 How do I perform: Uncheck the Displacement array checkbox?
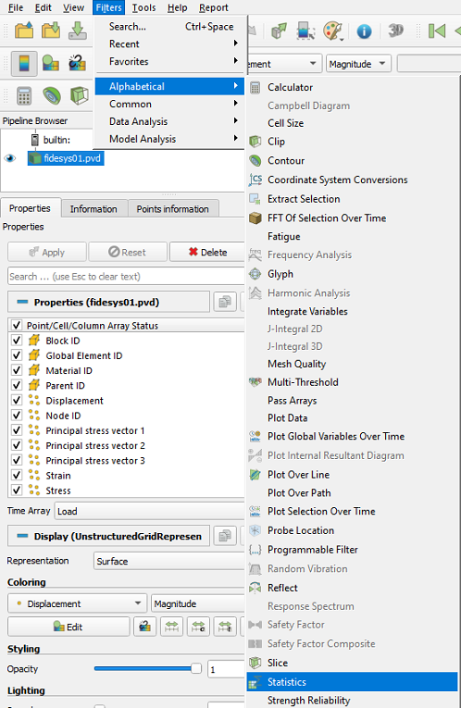17,400
